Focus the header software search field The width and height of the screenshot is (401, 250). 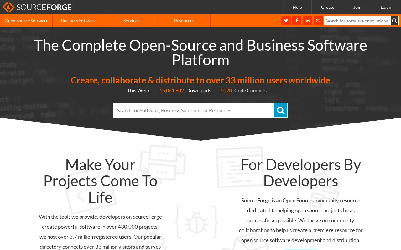357,21
